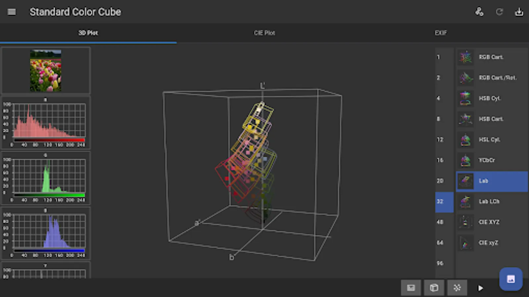Select the RGB Cart./Rot. color space
The width and height of the screenshot is (529, 297).
click(492, 78)
